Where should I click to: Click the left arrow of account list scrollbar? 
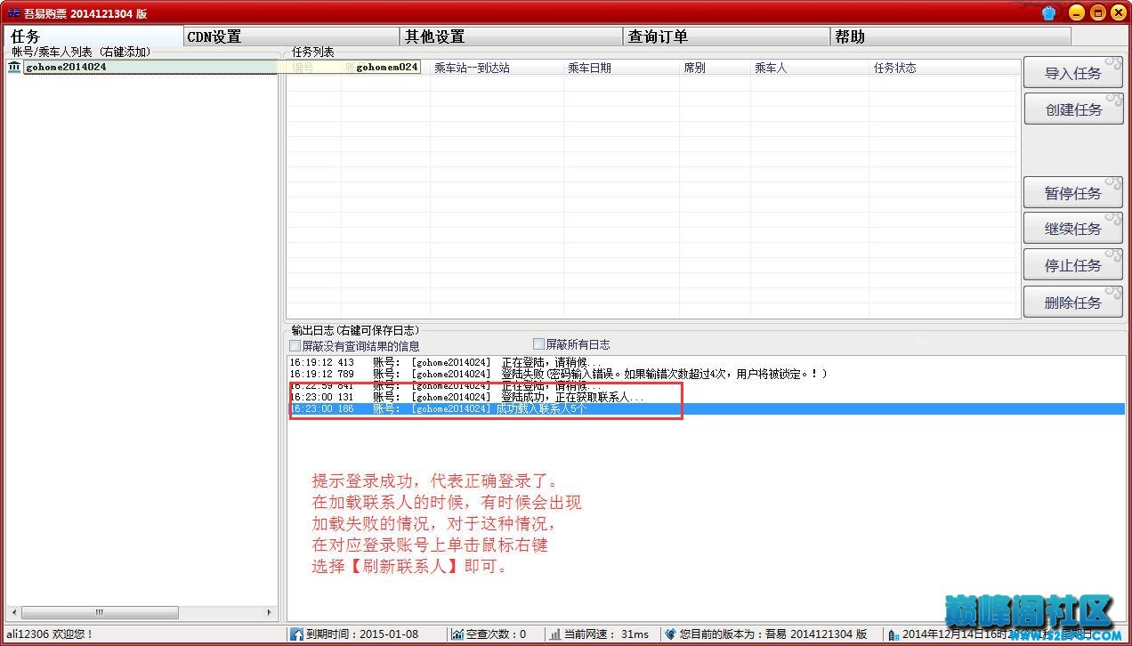pyautogui.click(x=13, y=613)
